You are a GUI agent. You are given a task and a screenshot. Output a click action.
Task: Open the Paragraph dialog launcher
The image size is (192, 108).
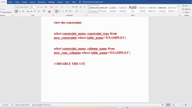86,15
